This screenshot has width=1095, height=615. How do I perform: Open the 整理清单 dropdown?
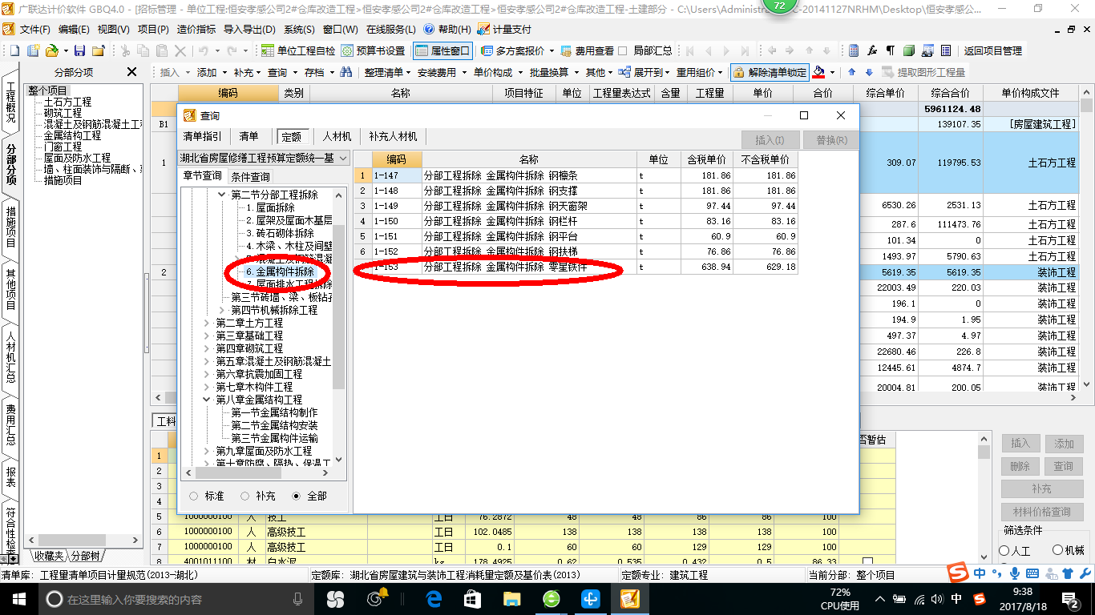(386, 72)
